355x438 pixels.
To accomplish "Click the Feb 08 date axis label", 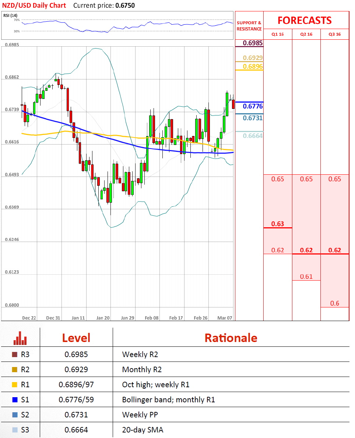I will coord(152,318).
